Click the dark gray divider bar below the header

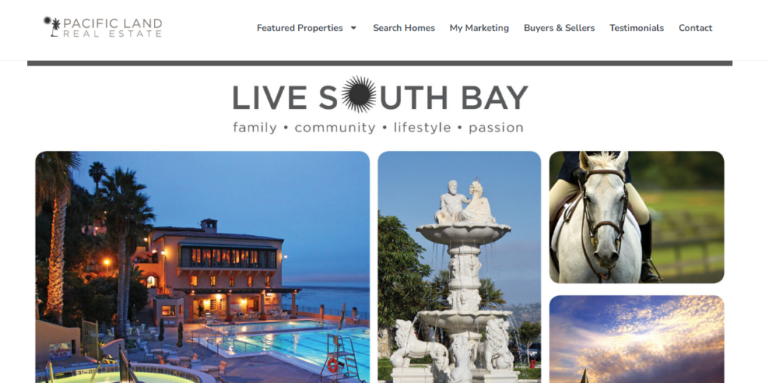pos(379,63)
